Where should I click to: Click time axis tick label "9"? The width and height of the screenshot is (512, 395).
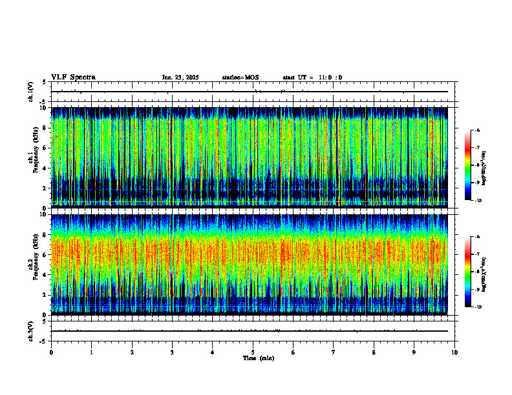tap(414, 352)
